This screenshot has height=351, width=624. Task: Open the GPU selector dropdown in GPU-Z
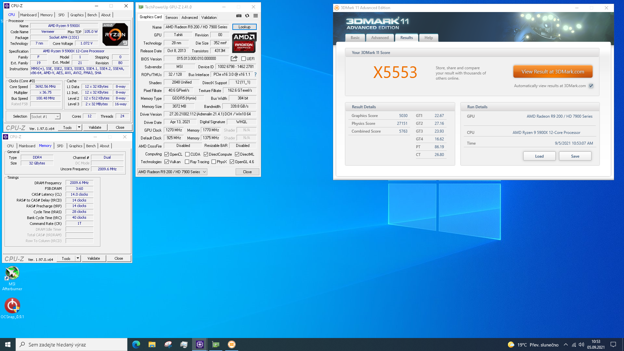pos(172,172)
